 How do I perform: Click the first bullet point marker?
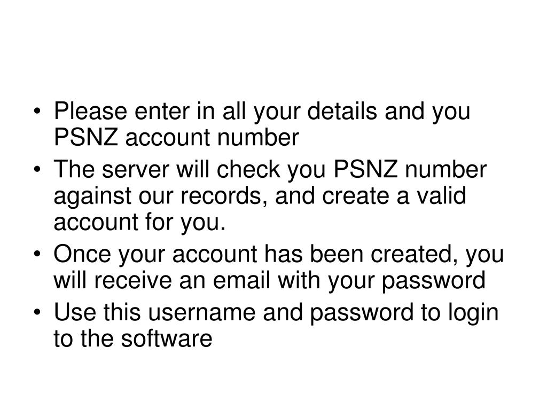point(37,112)
